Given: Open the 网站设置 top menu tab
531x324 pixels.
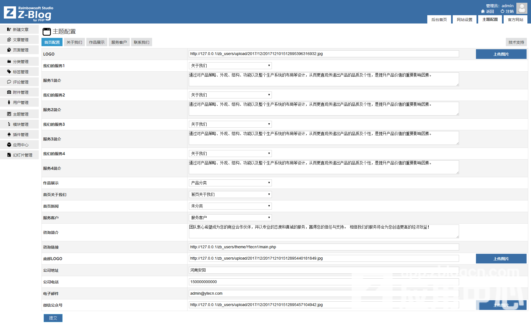Looking at the screenshot, I should click(464, 20).
